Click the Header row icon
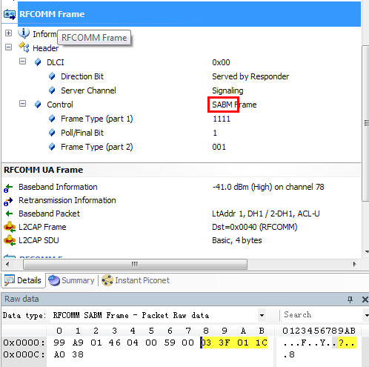369x367 pixels. [24, 47]
